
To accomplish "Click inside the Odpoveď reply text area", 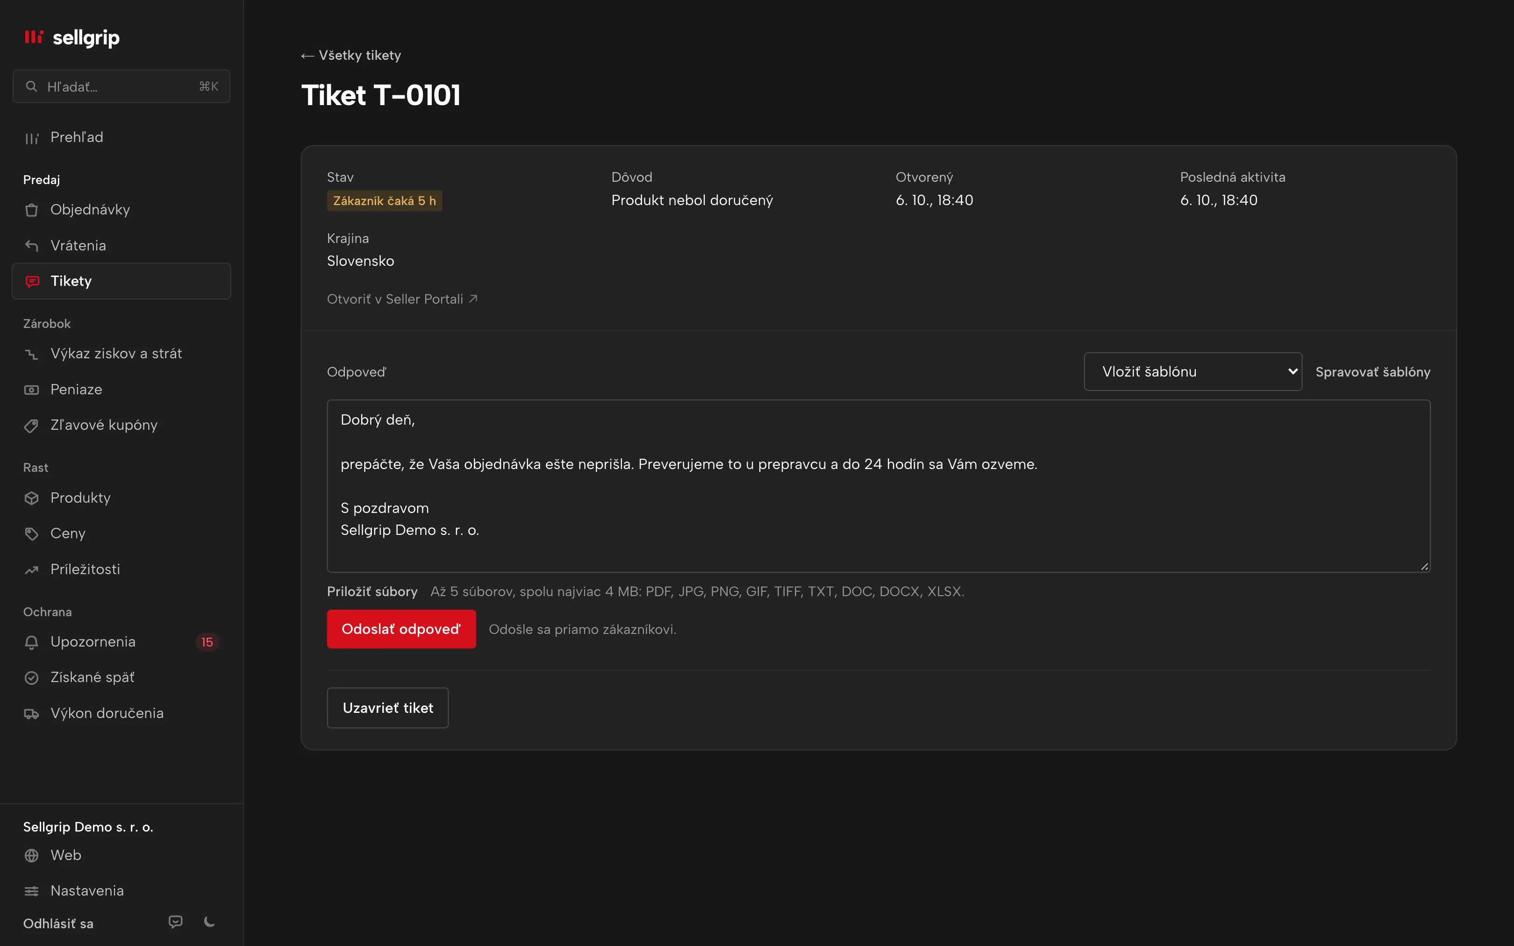I will point(878,486).
